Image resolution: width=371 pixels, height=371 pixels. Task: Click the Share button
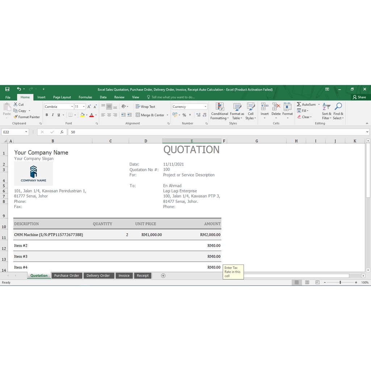[x=359, y=97]
